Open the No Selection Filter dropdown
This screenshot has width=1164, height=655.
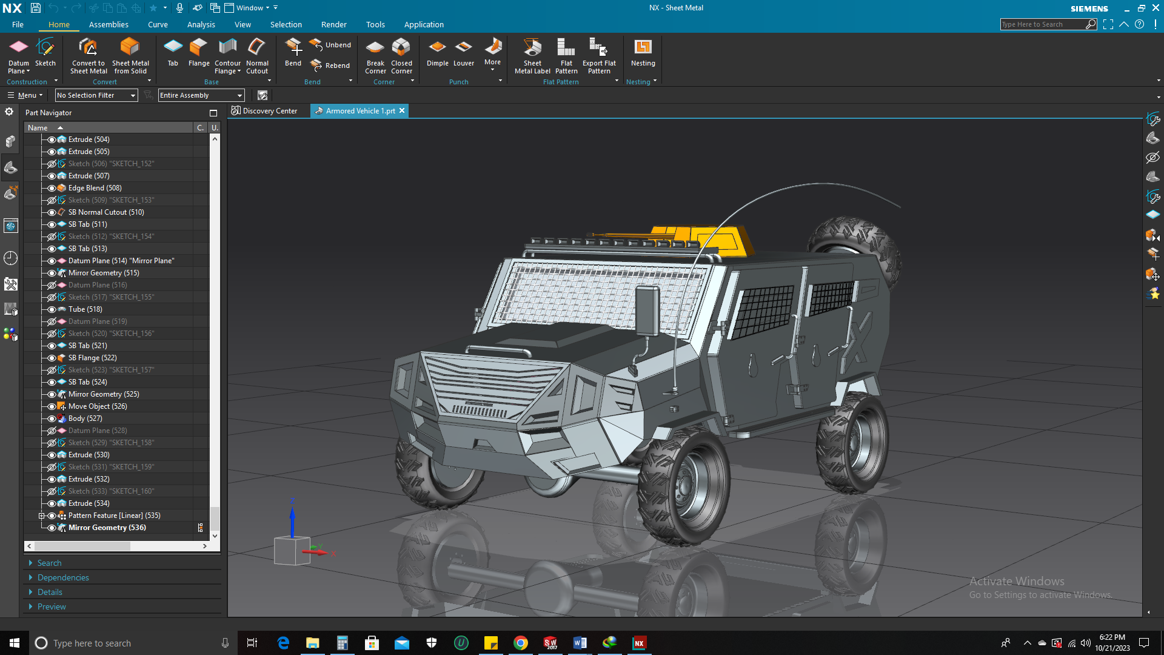pyautogui.click(x=96, y=95)
